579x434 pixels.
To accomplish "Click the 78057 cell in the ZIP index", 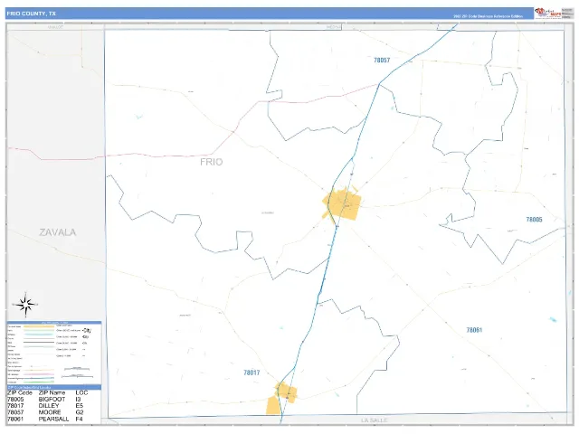I will coord(15,412).
